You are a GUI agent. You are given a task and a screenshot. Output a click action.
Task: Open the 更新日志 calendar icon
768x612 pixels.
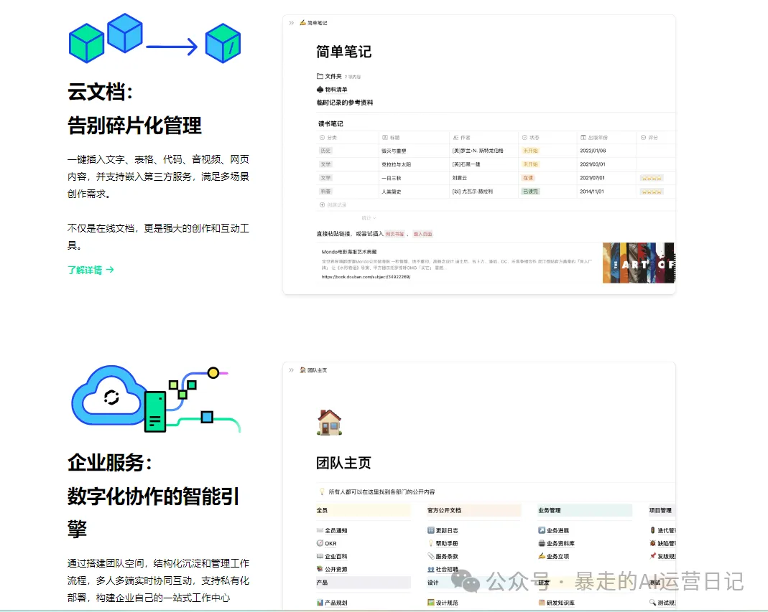tap(430, 529)
